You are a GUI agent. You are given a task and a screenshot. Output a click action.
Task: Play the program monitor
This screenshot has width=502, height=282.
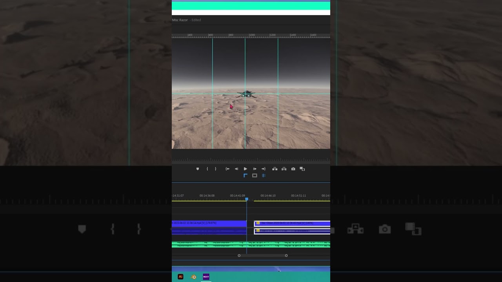pos(246,169)
